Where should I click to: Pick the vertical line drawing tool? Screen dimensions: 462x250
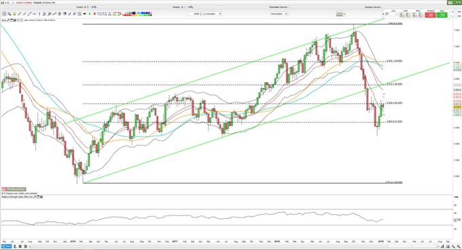point(39,14)
